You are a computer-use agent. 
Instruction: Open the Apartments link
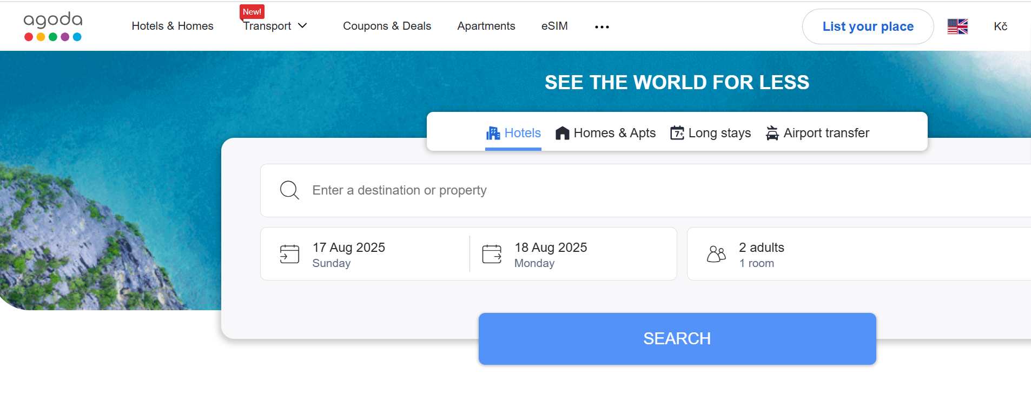(486, 26)
